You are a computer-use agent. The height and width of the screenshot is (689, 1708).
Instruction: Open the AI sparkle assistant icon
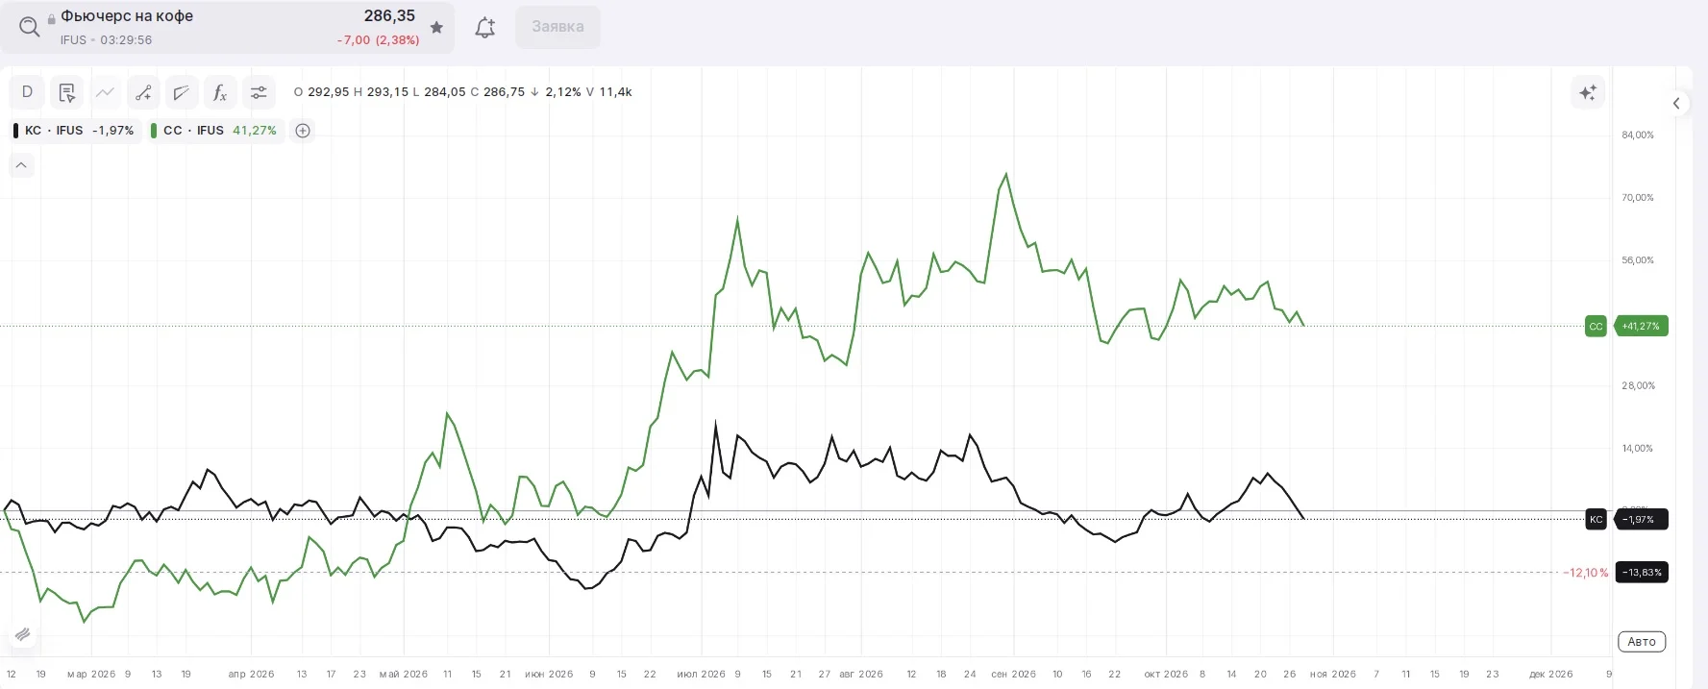1588,92
